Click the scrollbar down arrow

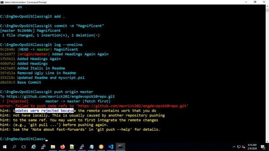tap(267, 141)
